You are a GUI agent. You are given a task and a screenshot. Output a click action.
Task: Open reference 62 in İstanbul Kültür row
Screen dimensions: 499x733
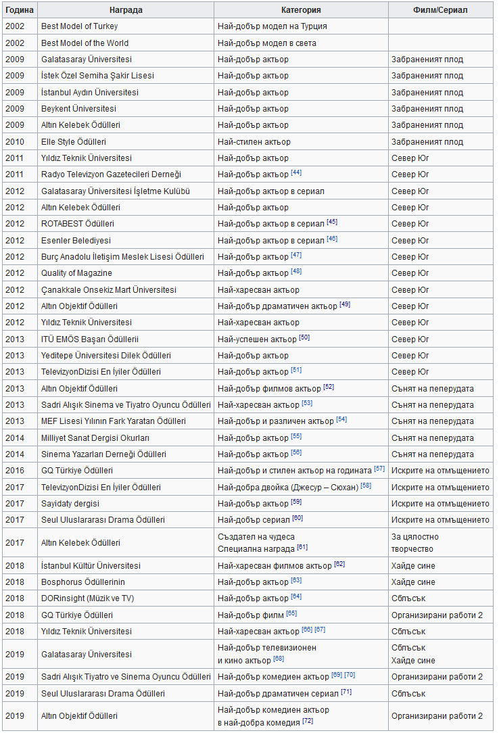339,564
